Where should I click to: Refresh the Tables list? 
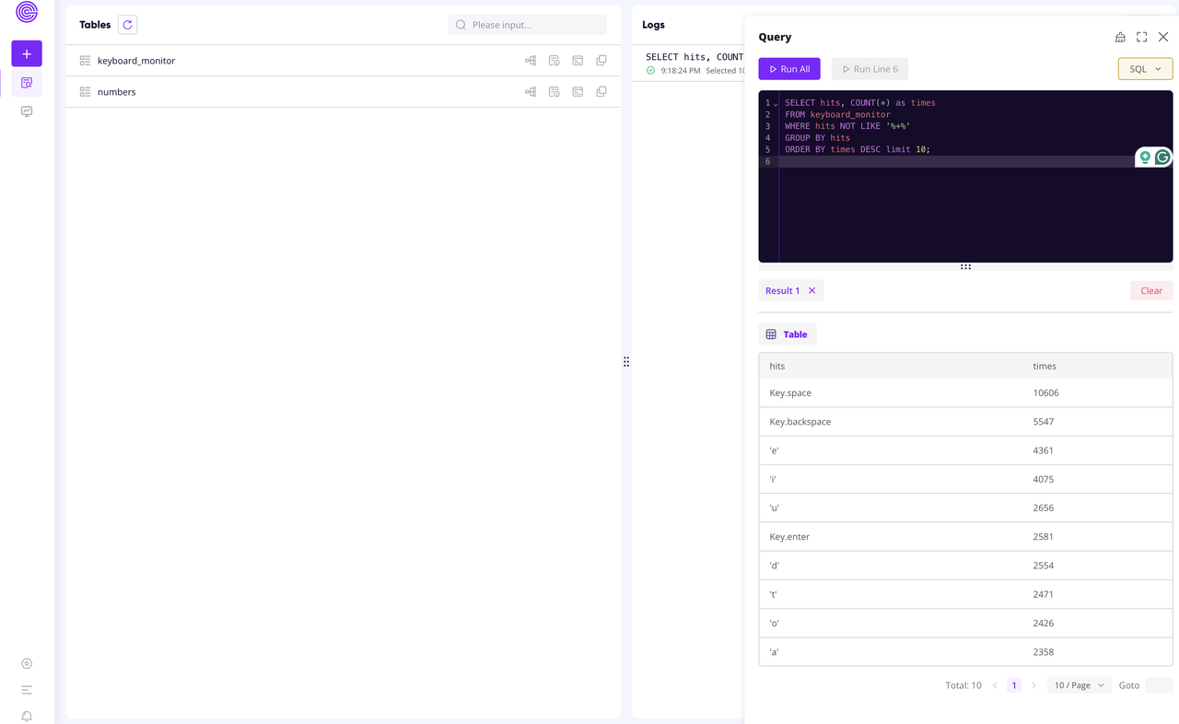click(126, 25)
